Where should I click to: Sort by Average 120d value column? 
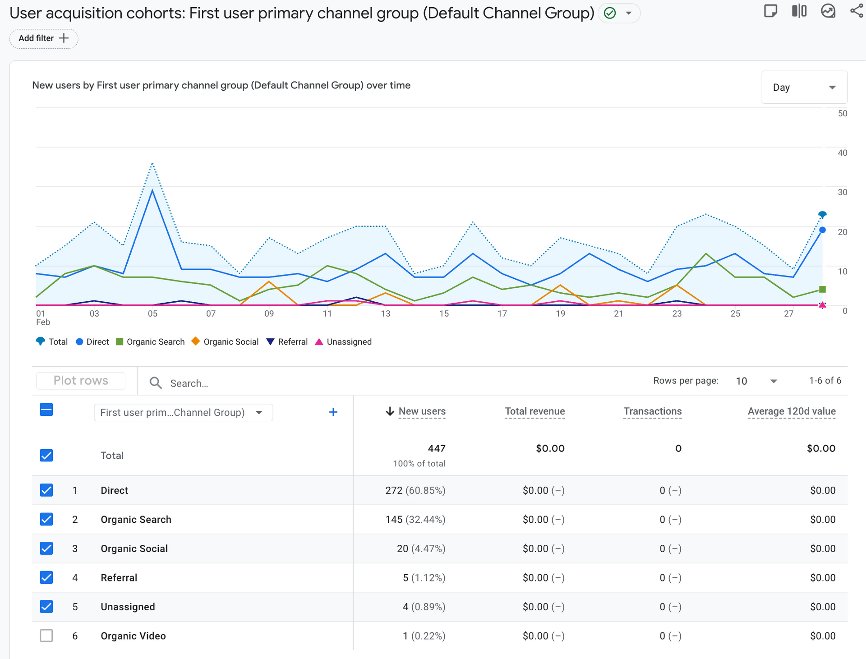[791, 411]
